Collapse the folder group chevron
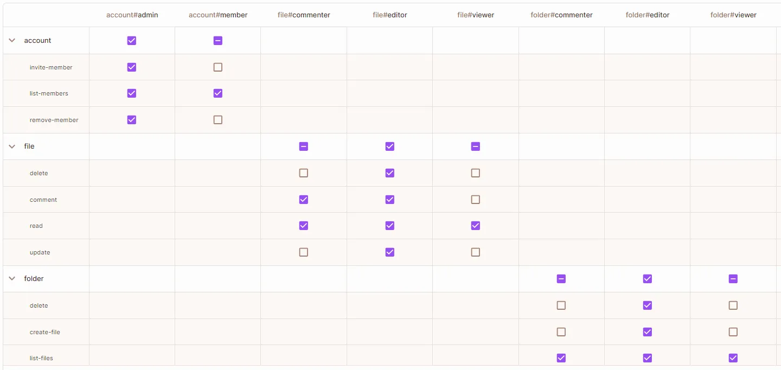The width and height of the screenshot is (781, 370). coord(12,279)
